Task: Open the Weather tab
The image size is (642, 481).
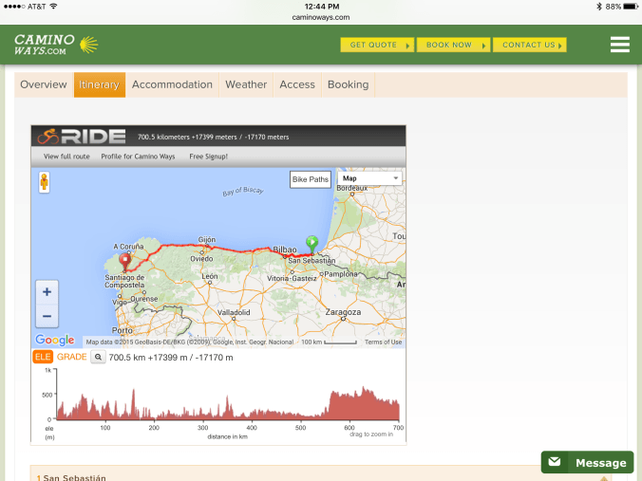Action: pos(246,84)
